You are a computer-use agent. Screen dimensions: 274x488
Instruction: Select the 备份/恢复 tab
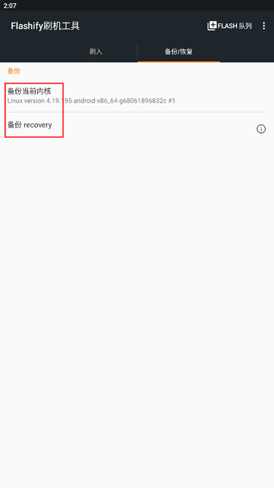point(179,51)
